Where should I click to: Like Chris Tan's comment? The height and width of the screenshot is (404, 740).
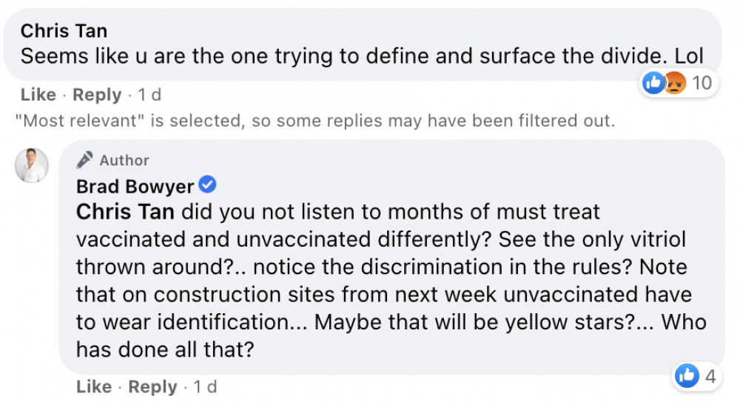click(x=38, y=95)
